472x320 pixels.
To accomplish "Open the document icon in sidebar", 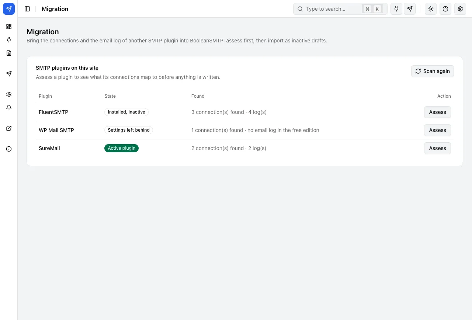I will 9,53.
